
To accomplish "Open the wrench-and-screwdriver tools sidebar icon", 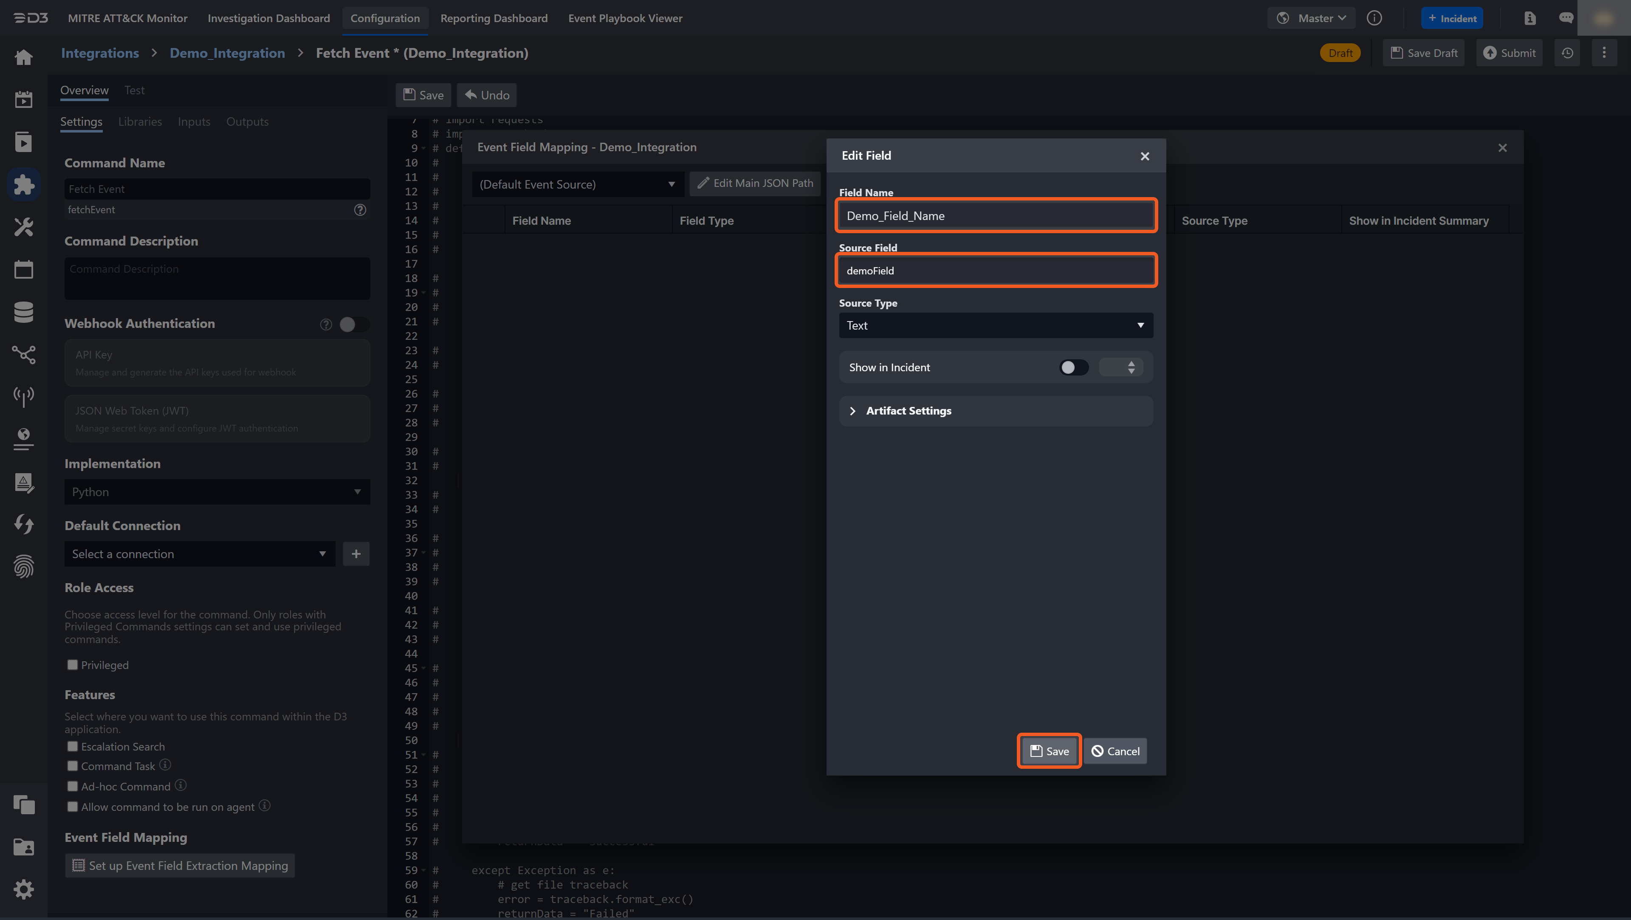I will point(24,227).
